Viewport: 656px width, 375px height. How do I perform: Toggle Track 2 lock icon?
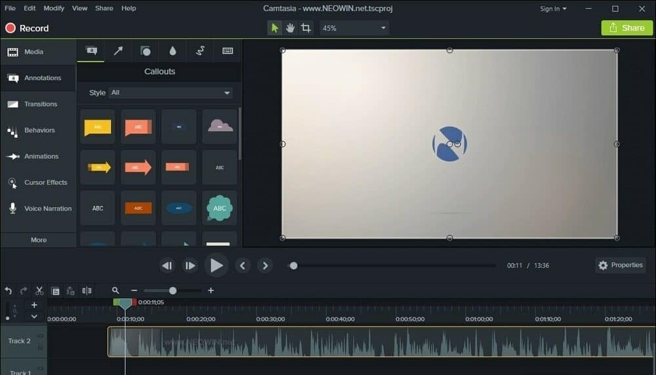pyautogui.click(x=40, y=347)
